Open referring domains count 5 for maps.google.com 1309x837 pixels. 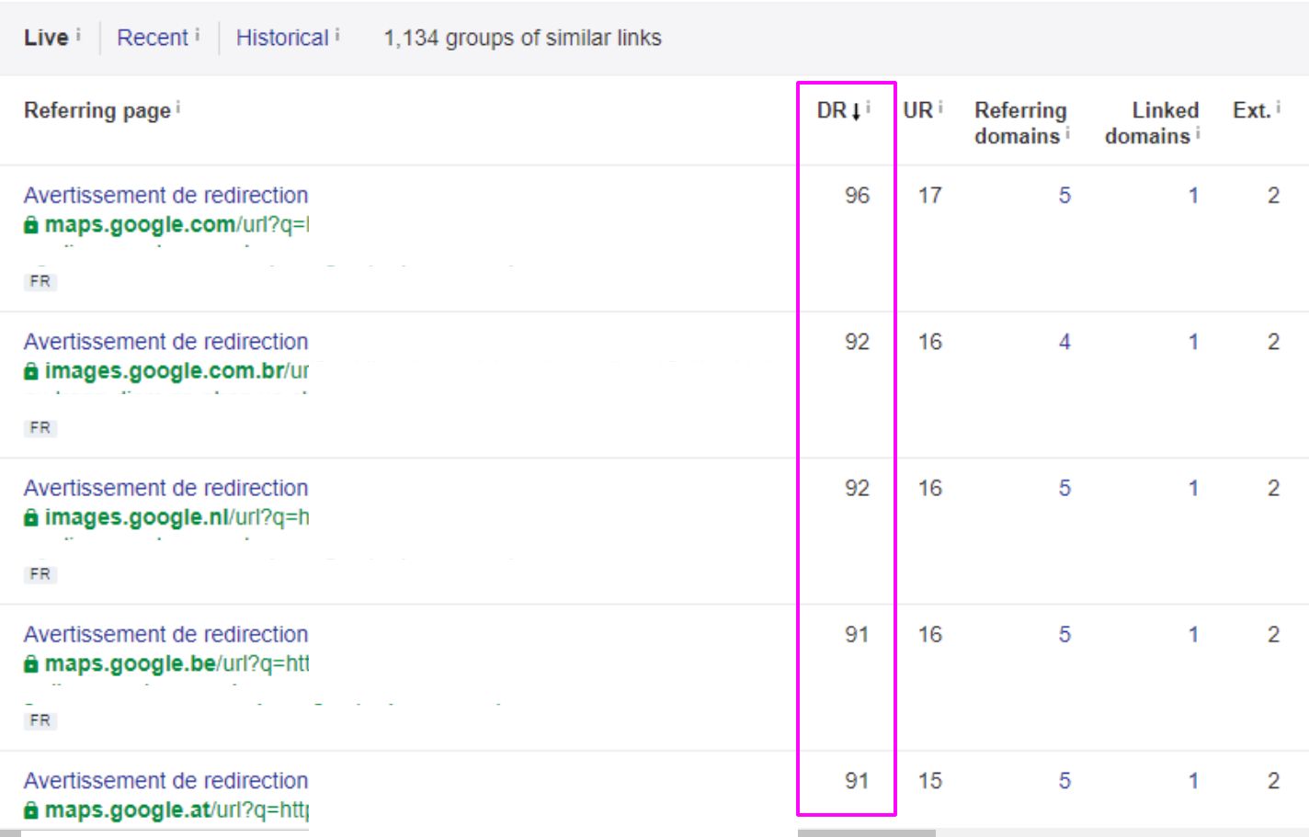click(x=1064, y=195)
